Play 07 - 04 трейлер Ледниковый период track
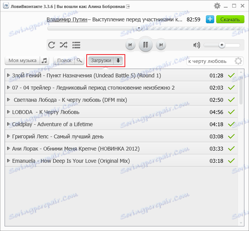249x231 pixels. point(8,88)
